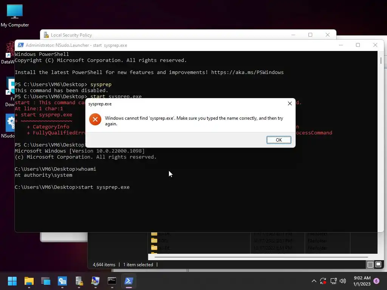Open the Start menu
This screenshot has width=387, height=290.
pyautogui.click(x=12, y=281)
